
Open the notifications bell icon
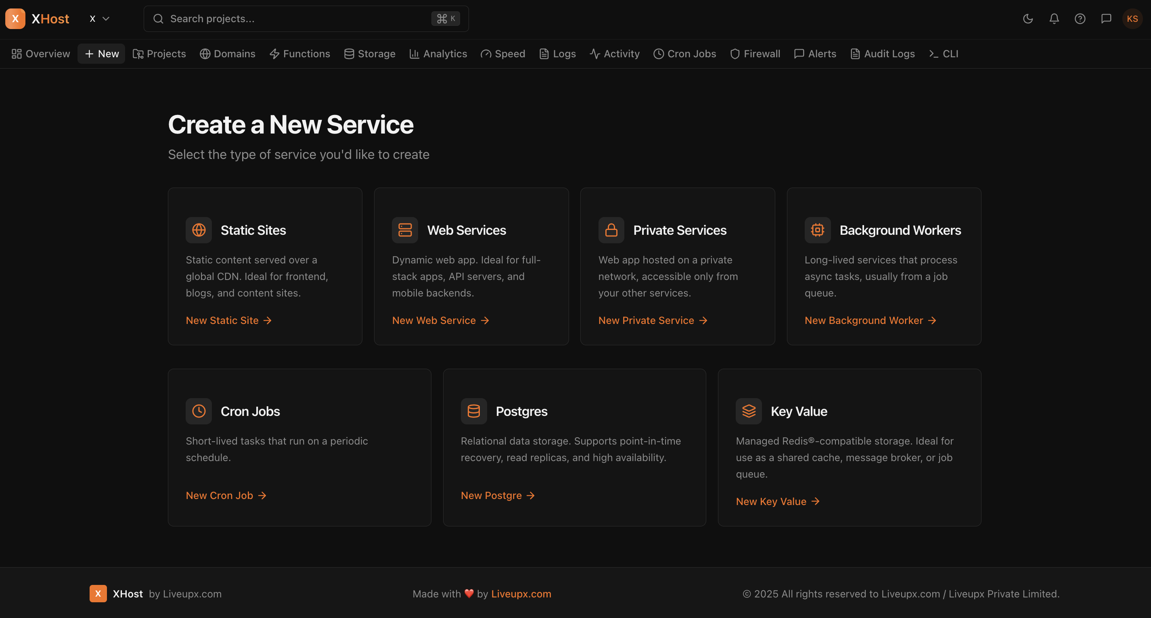coord(1054,18)
